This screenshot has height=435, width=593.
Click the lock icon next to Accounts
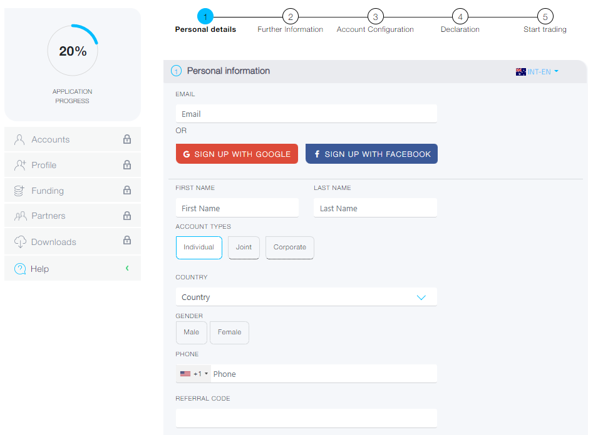(x=127, y=139)
